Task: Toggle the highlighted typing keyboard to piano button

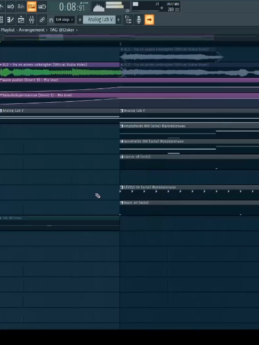Action: 32,6
